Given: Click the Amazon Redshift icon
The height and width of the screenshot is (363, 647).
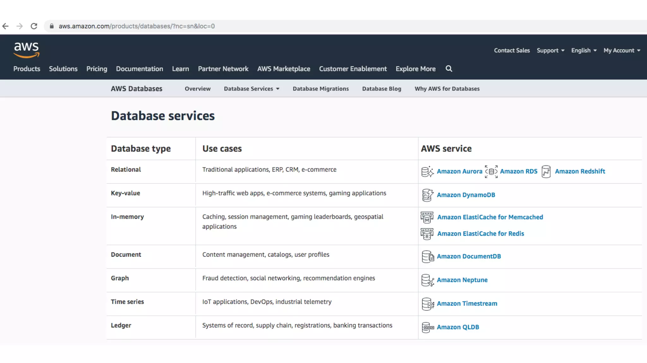Looking at the screenshot, I should (546, 171).
